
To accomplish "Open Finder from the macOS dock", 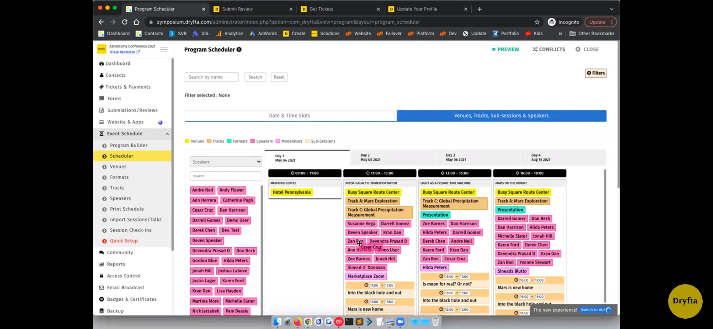I will pos(277,322).
